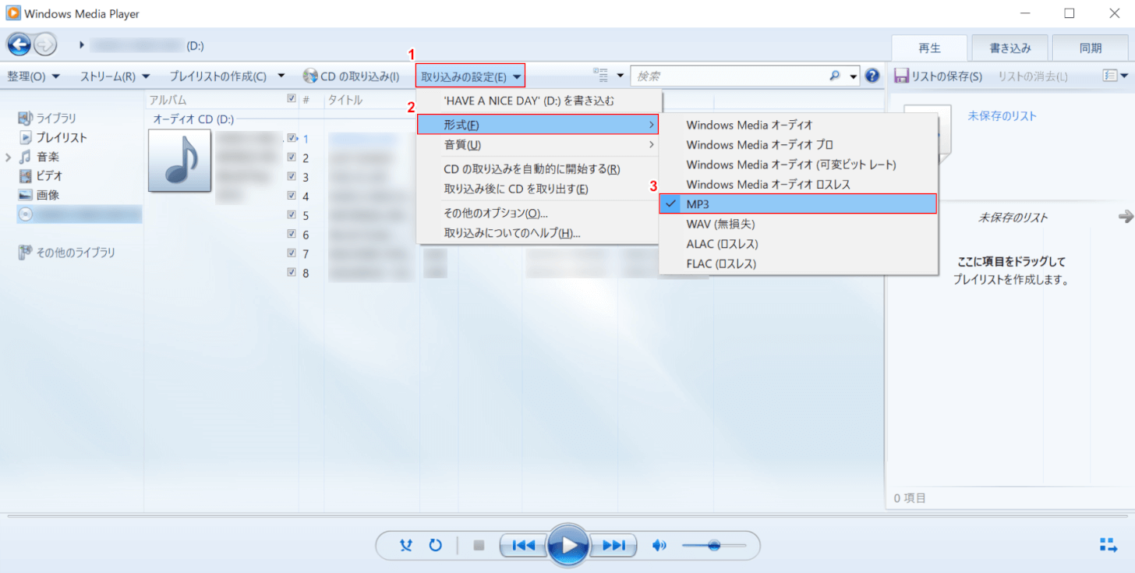The image size is (1135, 573).
Task: Click the save list floppy icon
Action: 901,76
